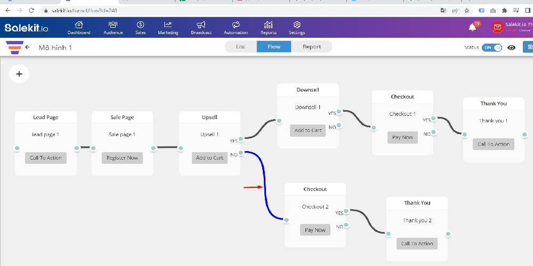The image size is (533, 266).
Task: Switch to the List tab
Action: click(x=241, y=47)
